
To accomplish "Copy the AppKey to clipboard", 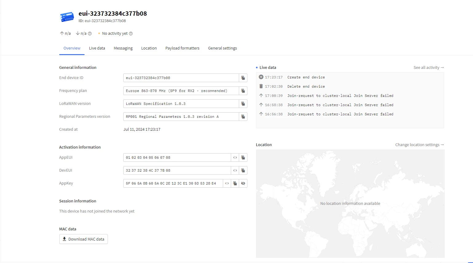I will pos(235,183).
